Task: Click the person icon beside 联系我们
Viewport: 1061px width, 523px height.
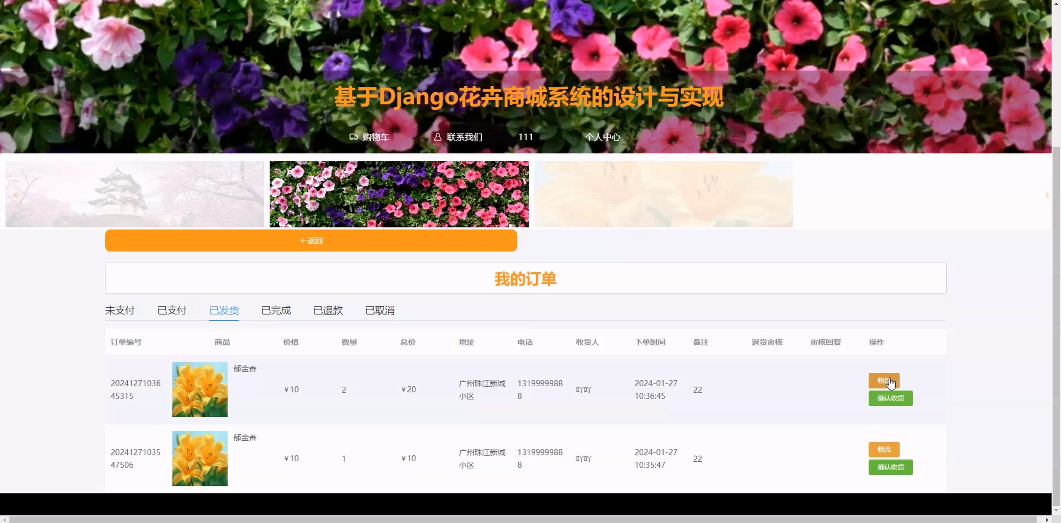Action: click(437, 137)
